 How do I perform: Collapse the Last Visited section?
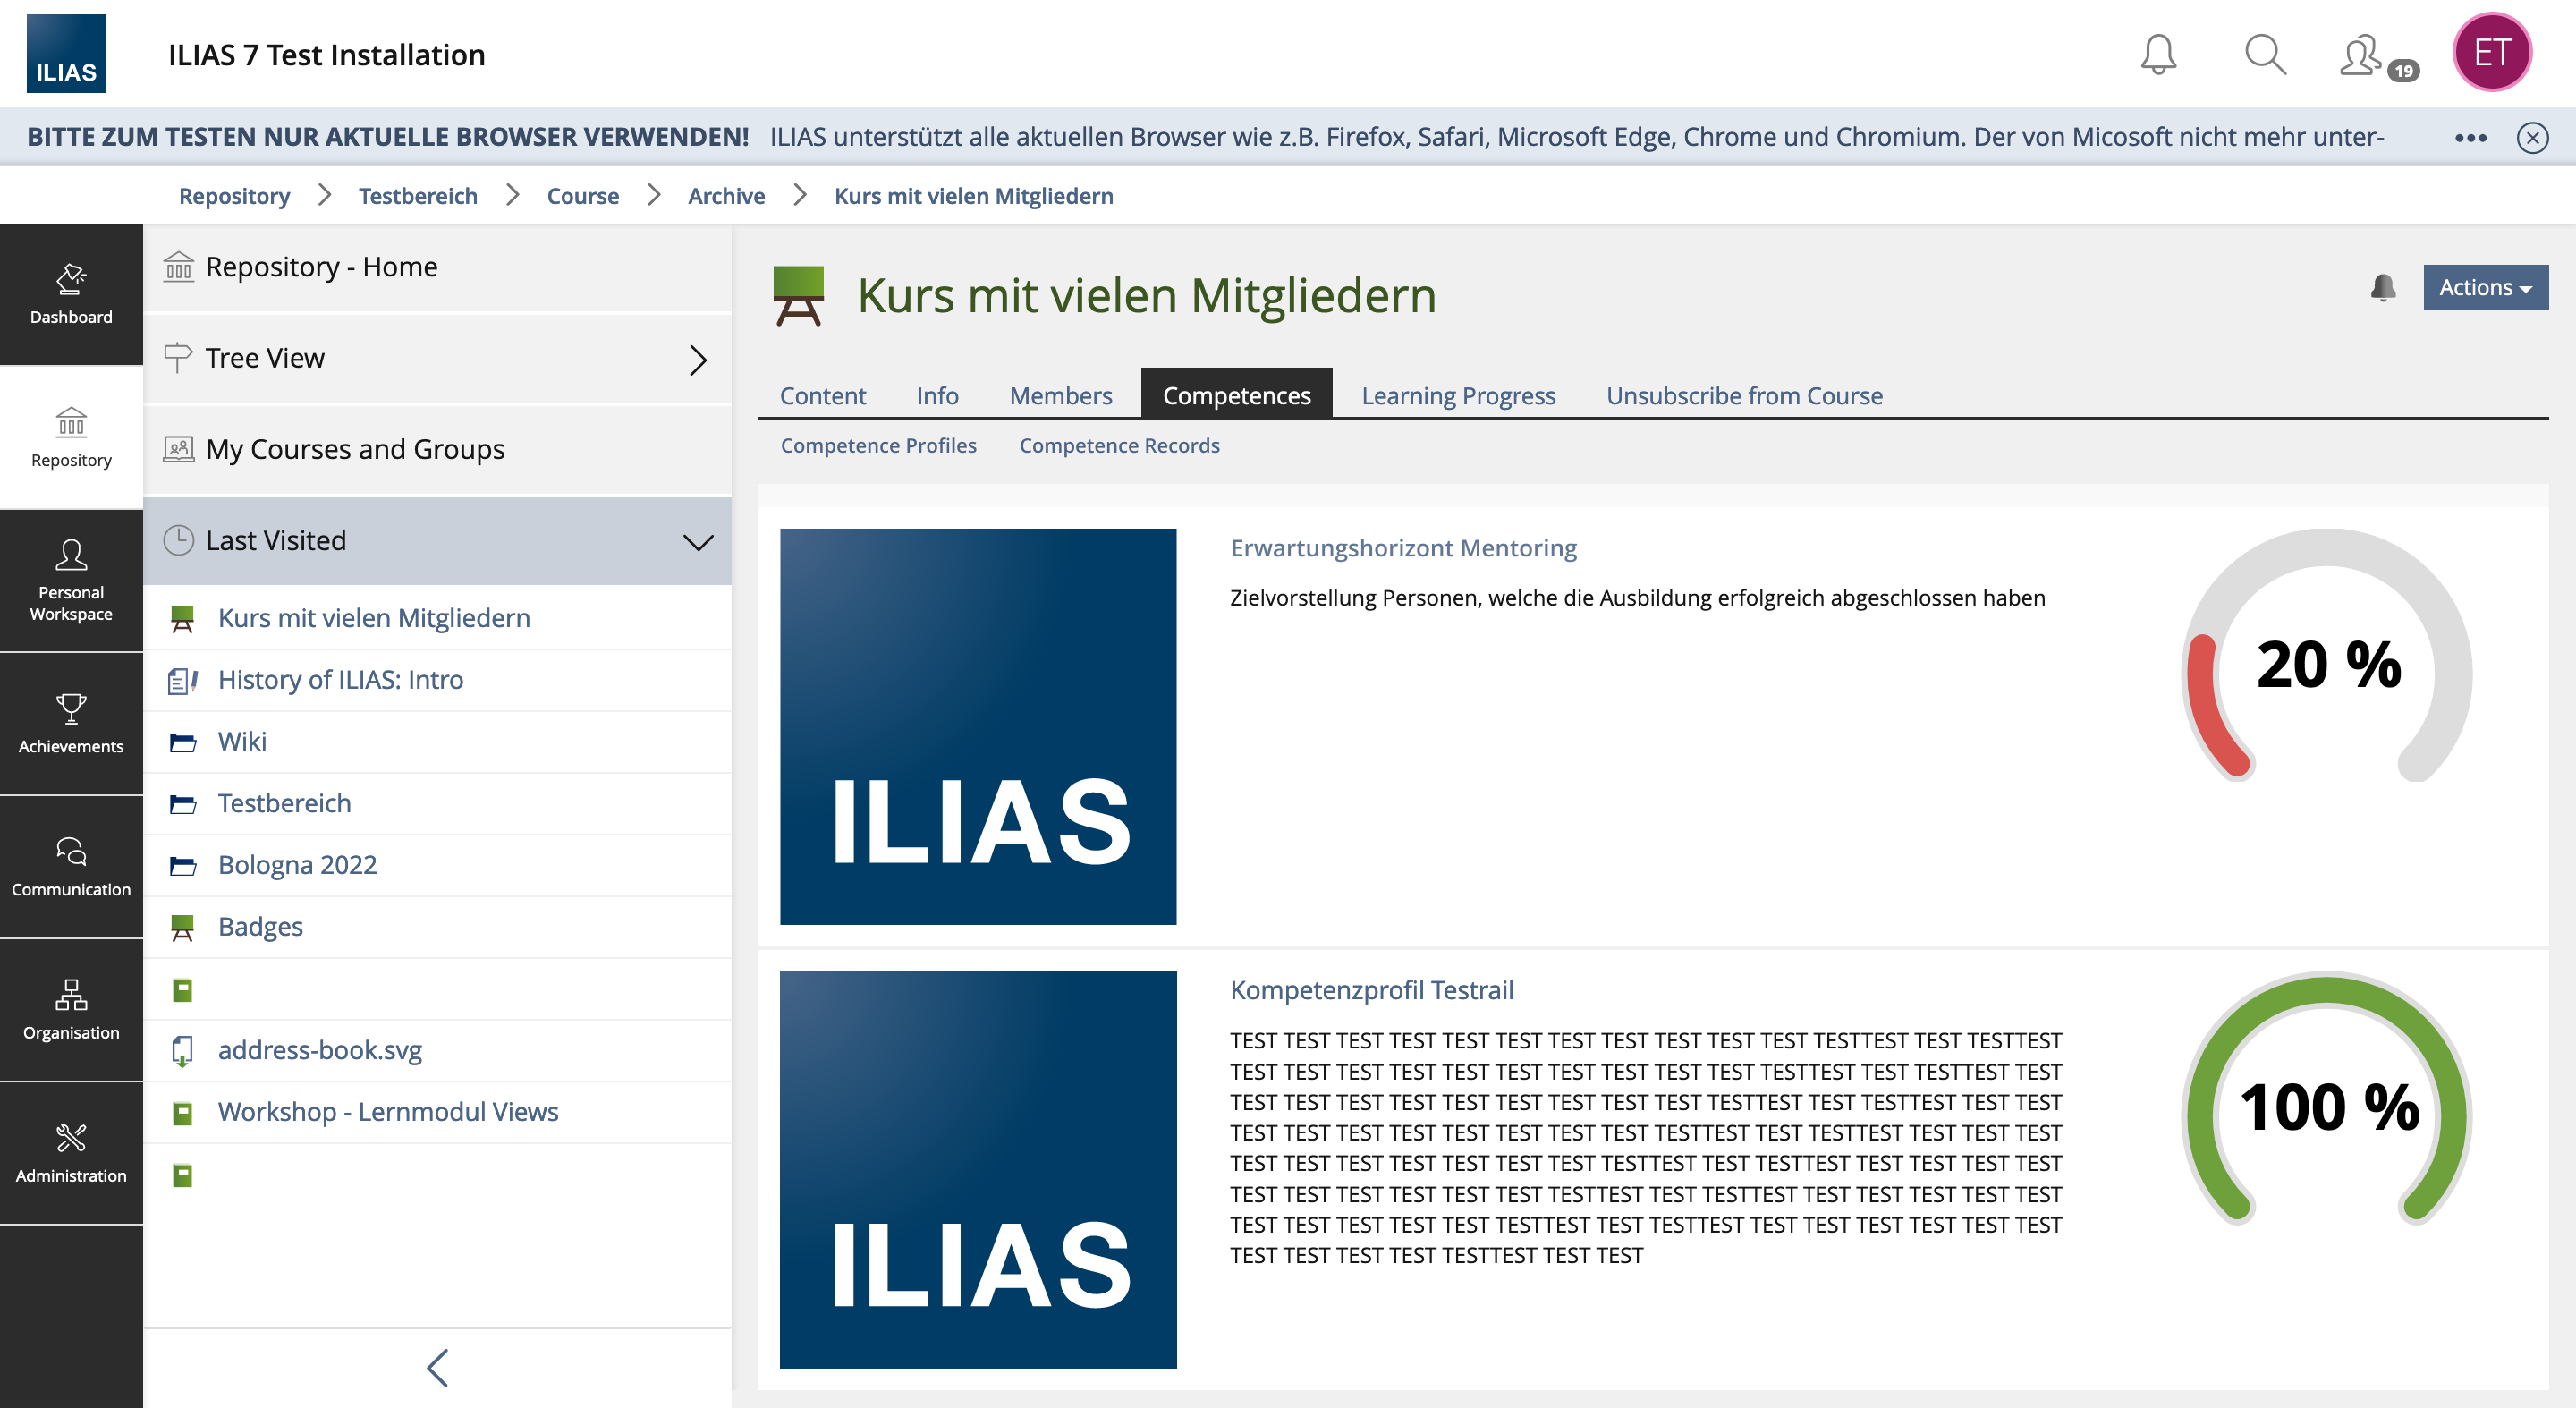tap(697, 541)
